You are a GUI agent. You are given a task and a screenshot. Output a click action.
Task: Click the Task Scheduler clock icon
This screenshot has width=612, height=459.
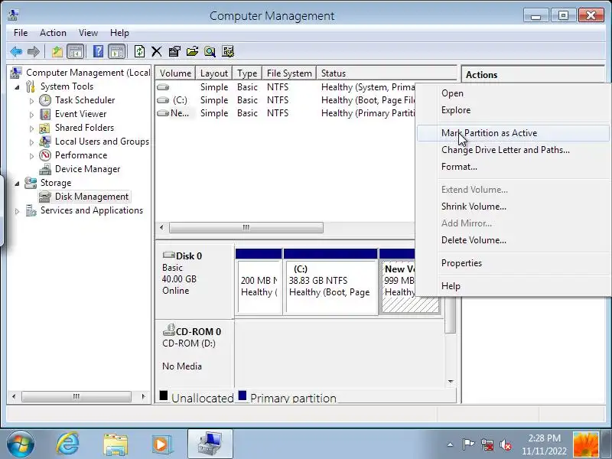45,100
